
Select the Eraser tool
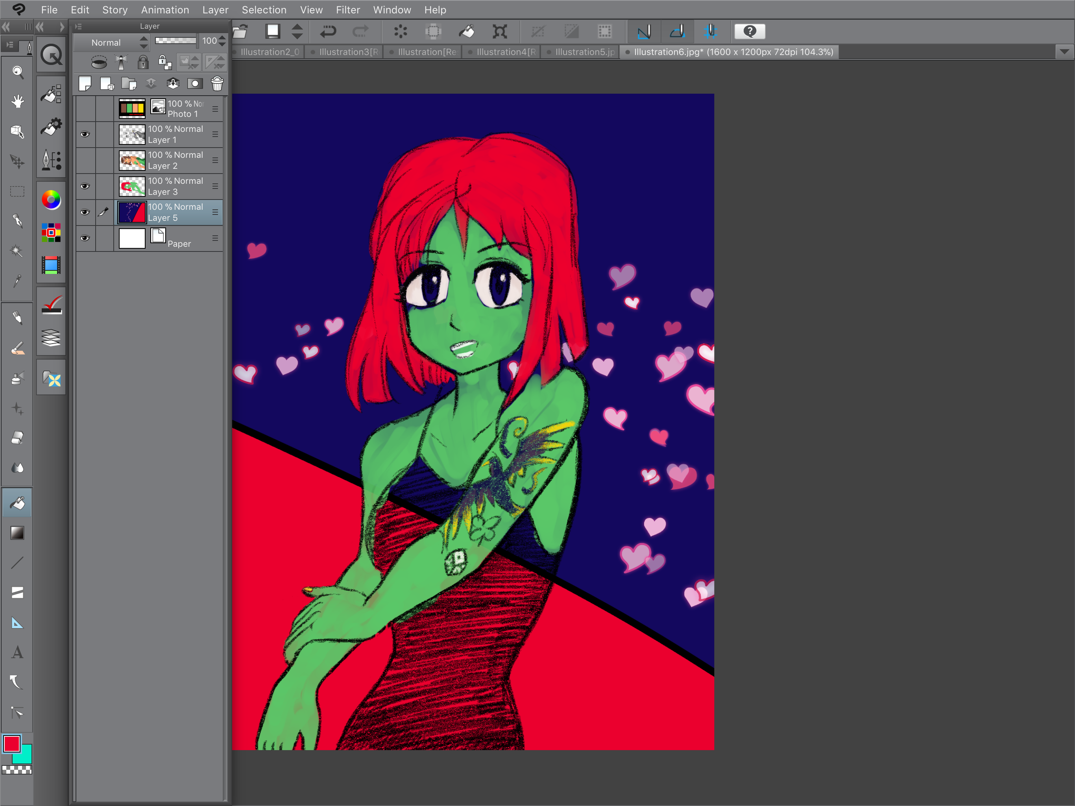point(17,438)
